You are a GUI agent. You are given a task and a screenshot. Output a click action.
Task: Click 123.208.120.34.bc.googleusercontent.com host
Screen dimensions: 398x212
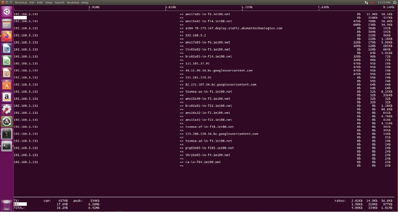point(222,134)
